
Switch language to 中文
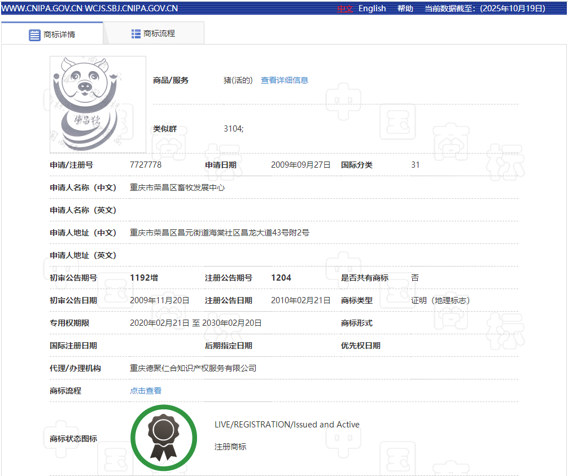coord(345,8)
